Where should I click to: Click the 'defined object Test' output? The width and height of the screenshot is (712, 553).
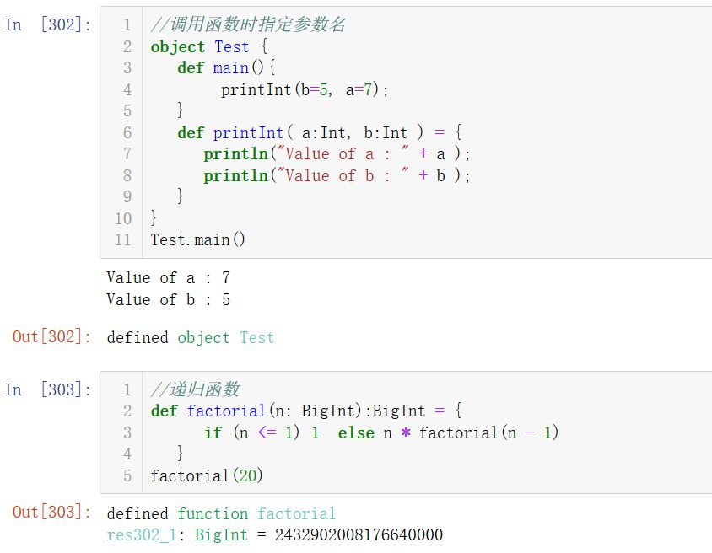pyautogui.click(x=191, y=338)
